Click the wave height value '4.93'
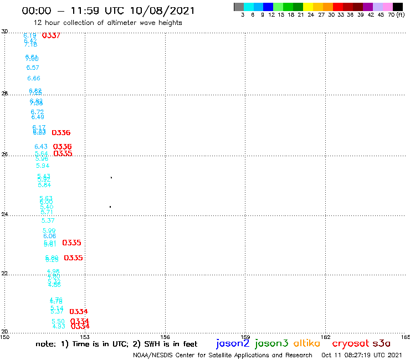Screen dimensions: 410x360 pos(59,326)
